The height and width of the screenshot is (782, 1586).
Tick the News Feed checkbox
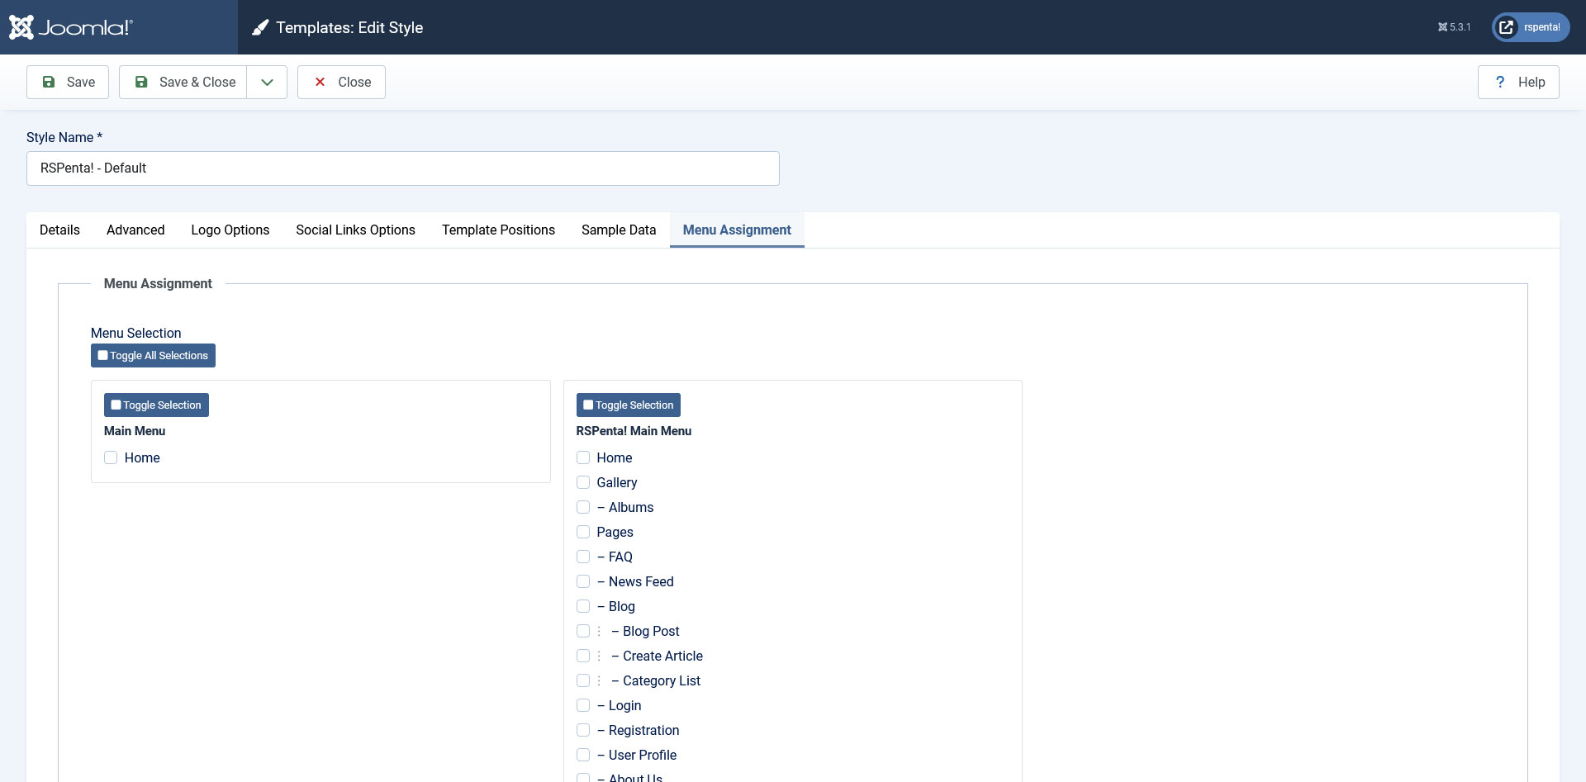(583, 581)
